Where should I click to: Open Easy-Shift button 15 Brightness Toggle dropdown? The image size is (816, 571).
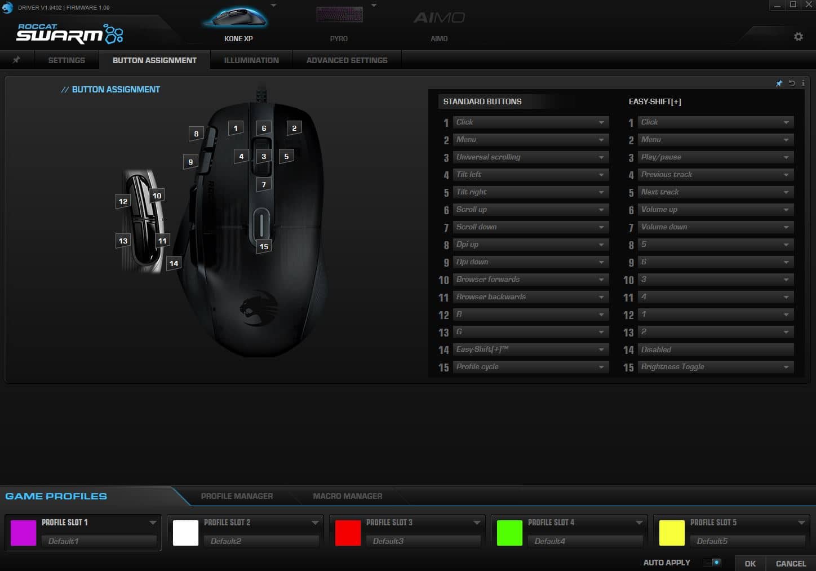[x=716, y=366]
